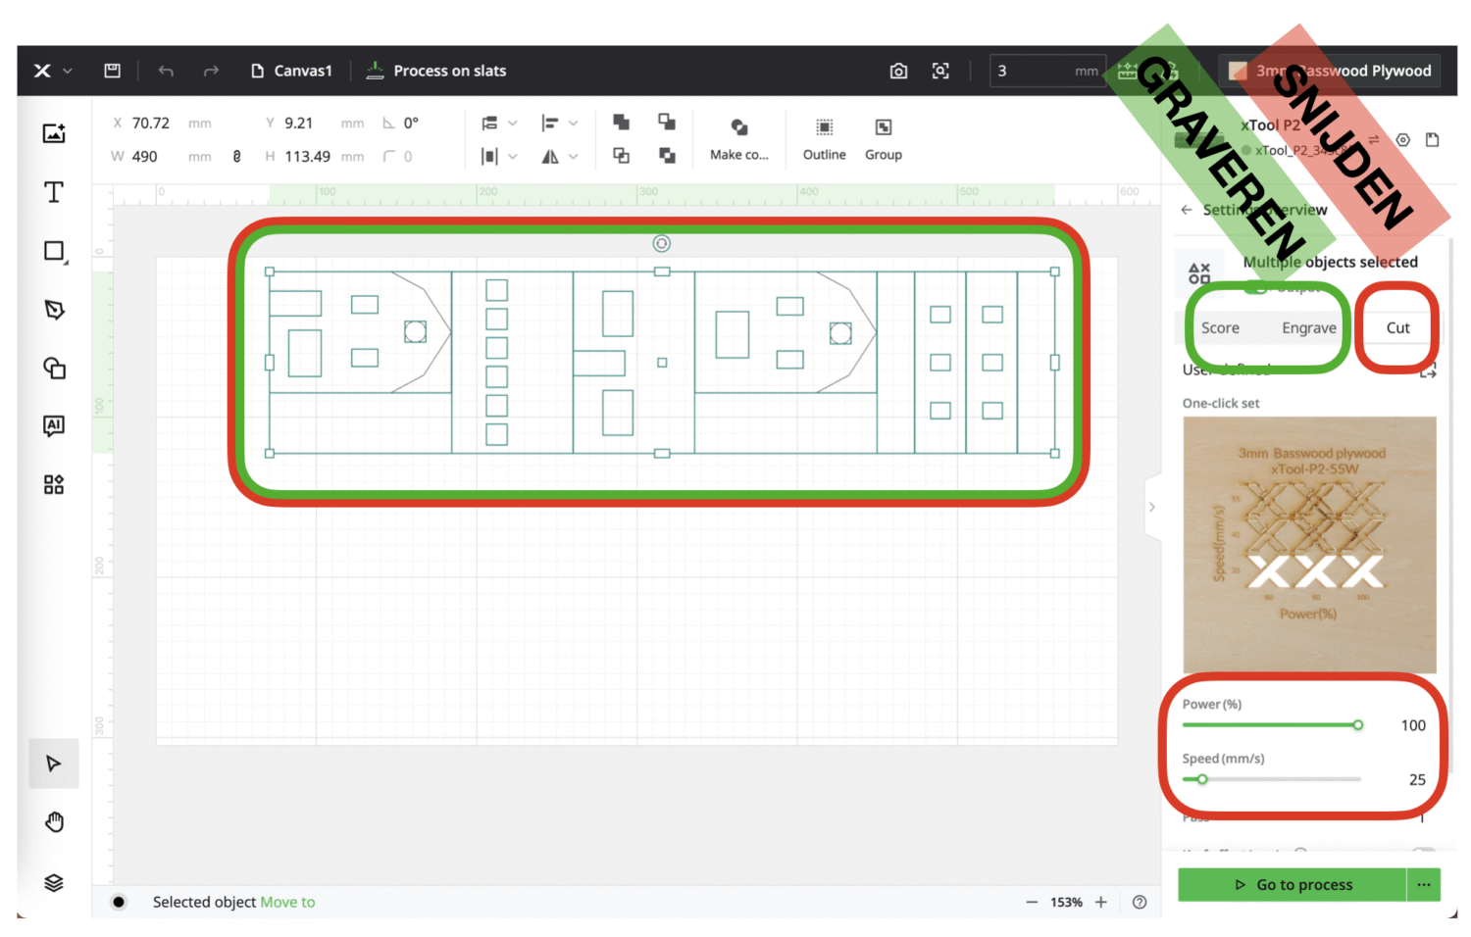This screenshot has width=1471, height=937.
Task: Click the Save icon in top bar
Action: coord(113,71)
